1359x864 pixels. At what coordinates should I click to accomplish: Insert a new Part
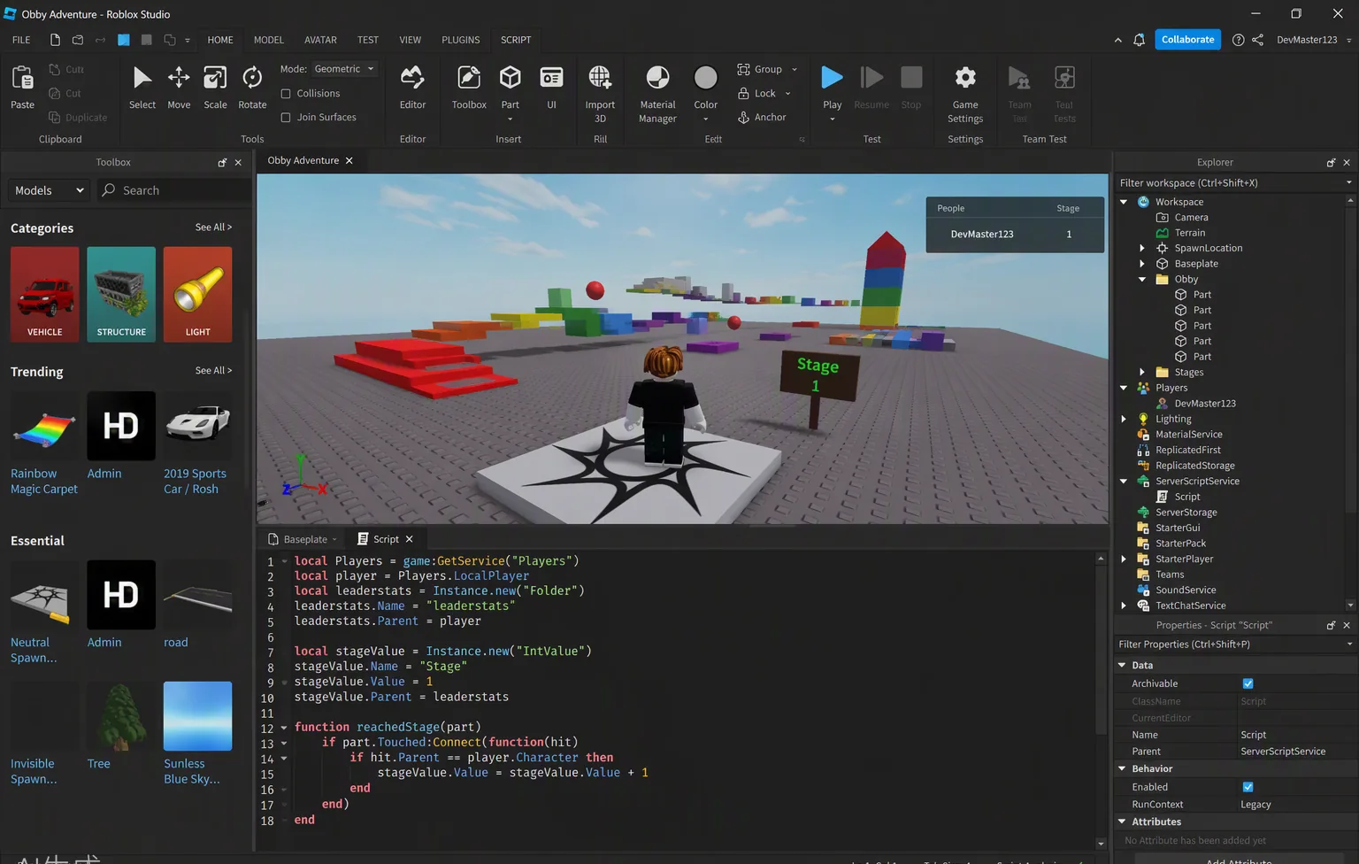click(x=511, y=78)
